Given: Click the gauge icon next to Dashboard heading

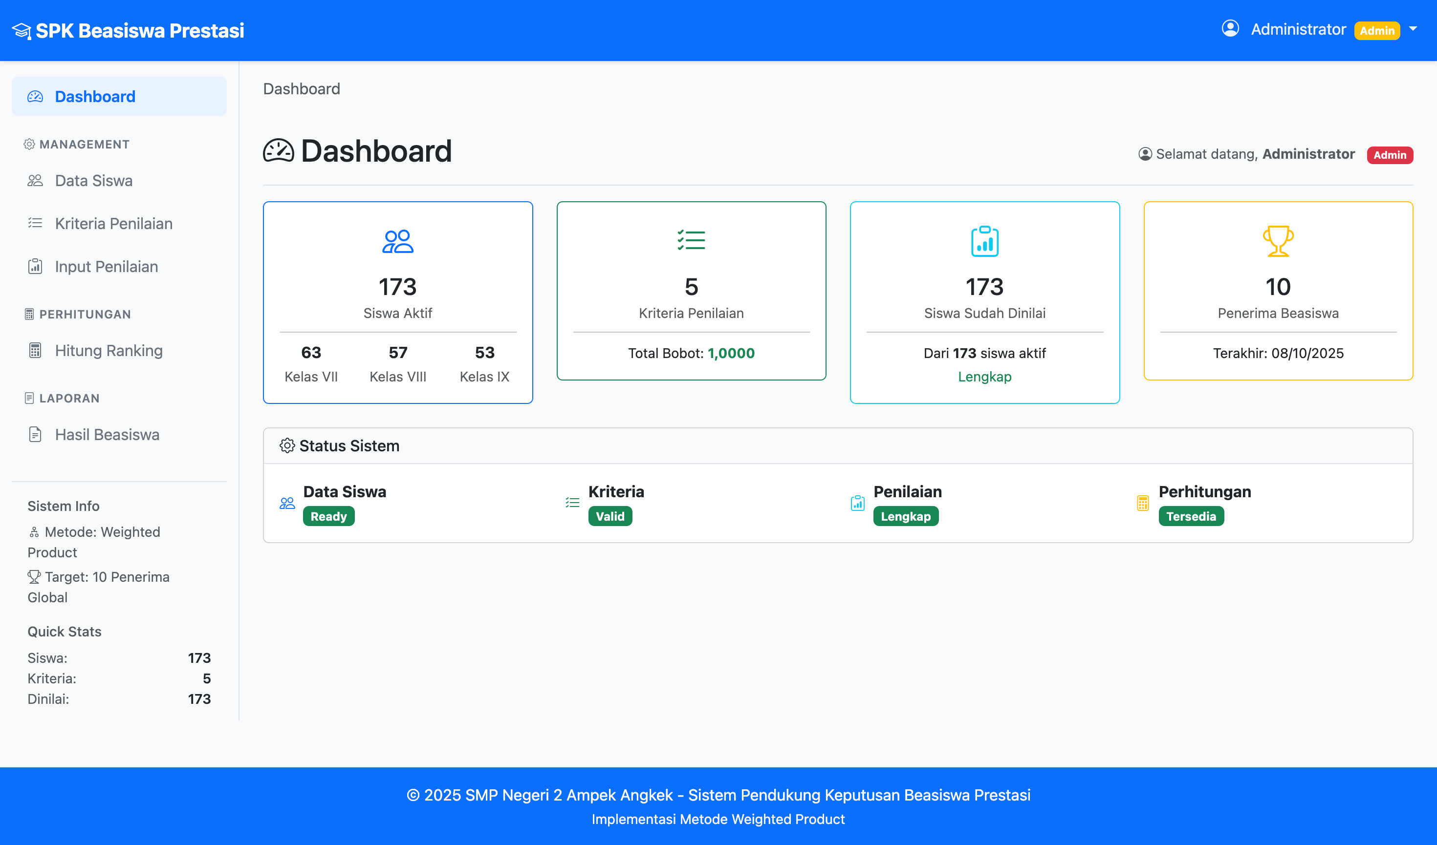Looking at the screenshot, I should click(x=278, y=150).
